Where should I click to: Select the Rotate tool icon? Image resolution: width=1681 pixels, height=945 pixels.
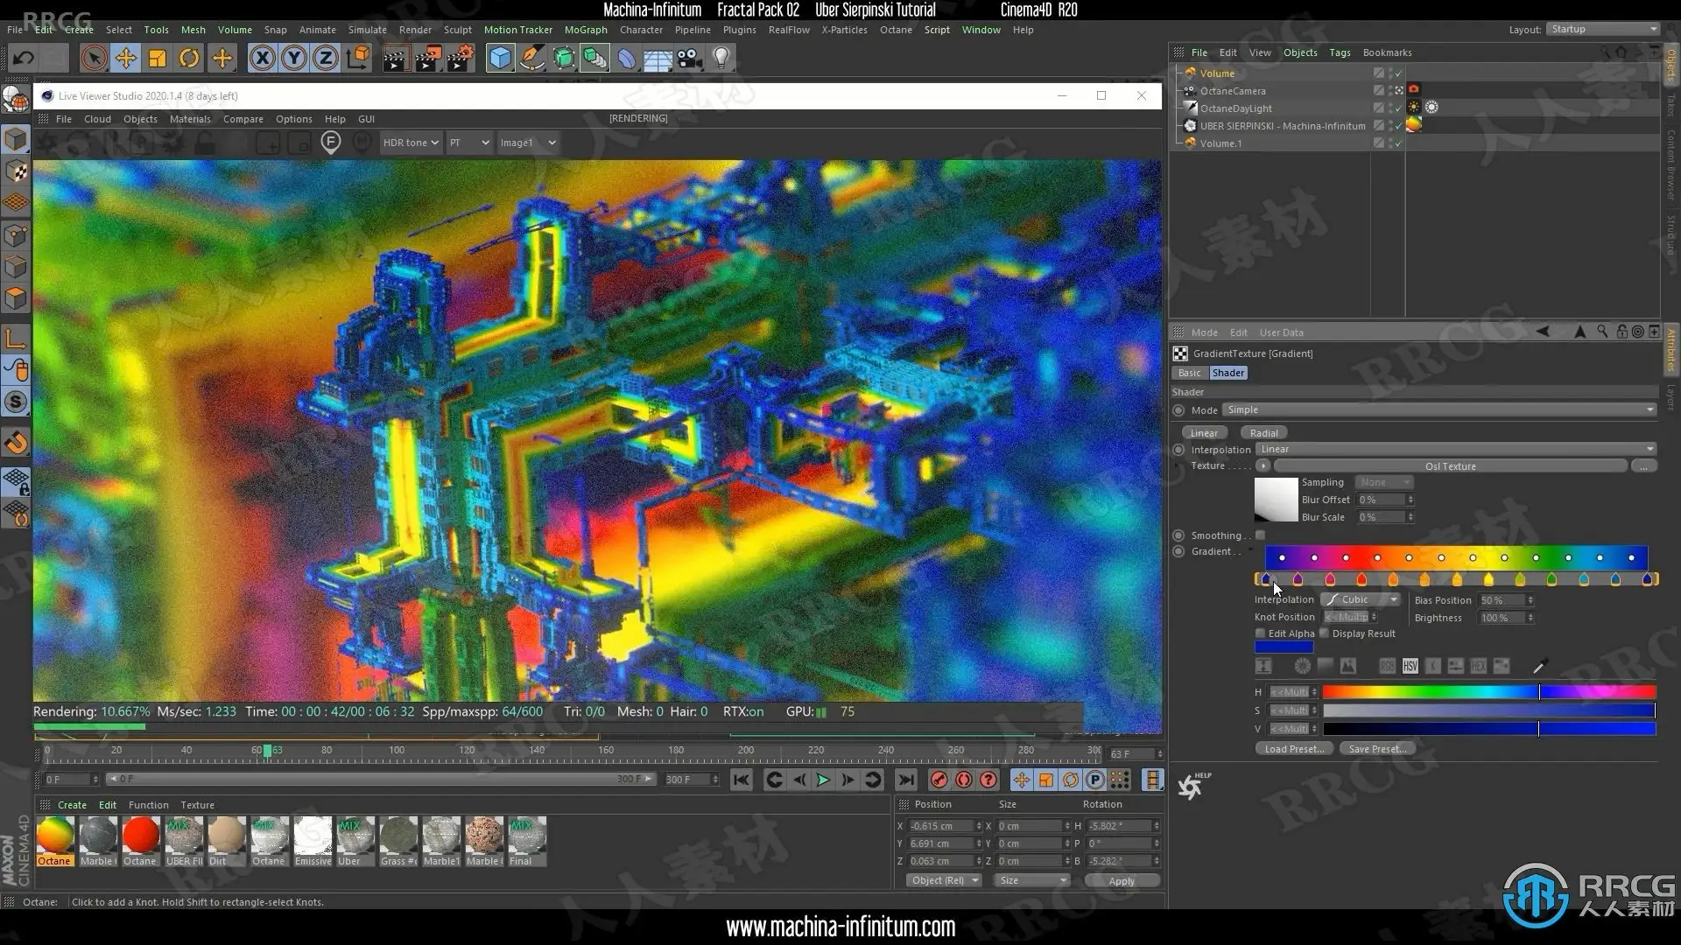click(189, 59)
